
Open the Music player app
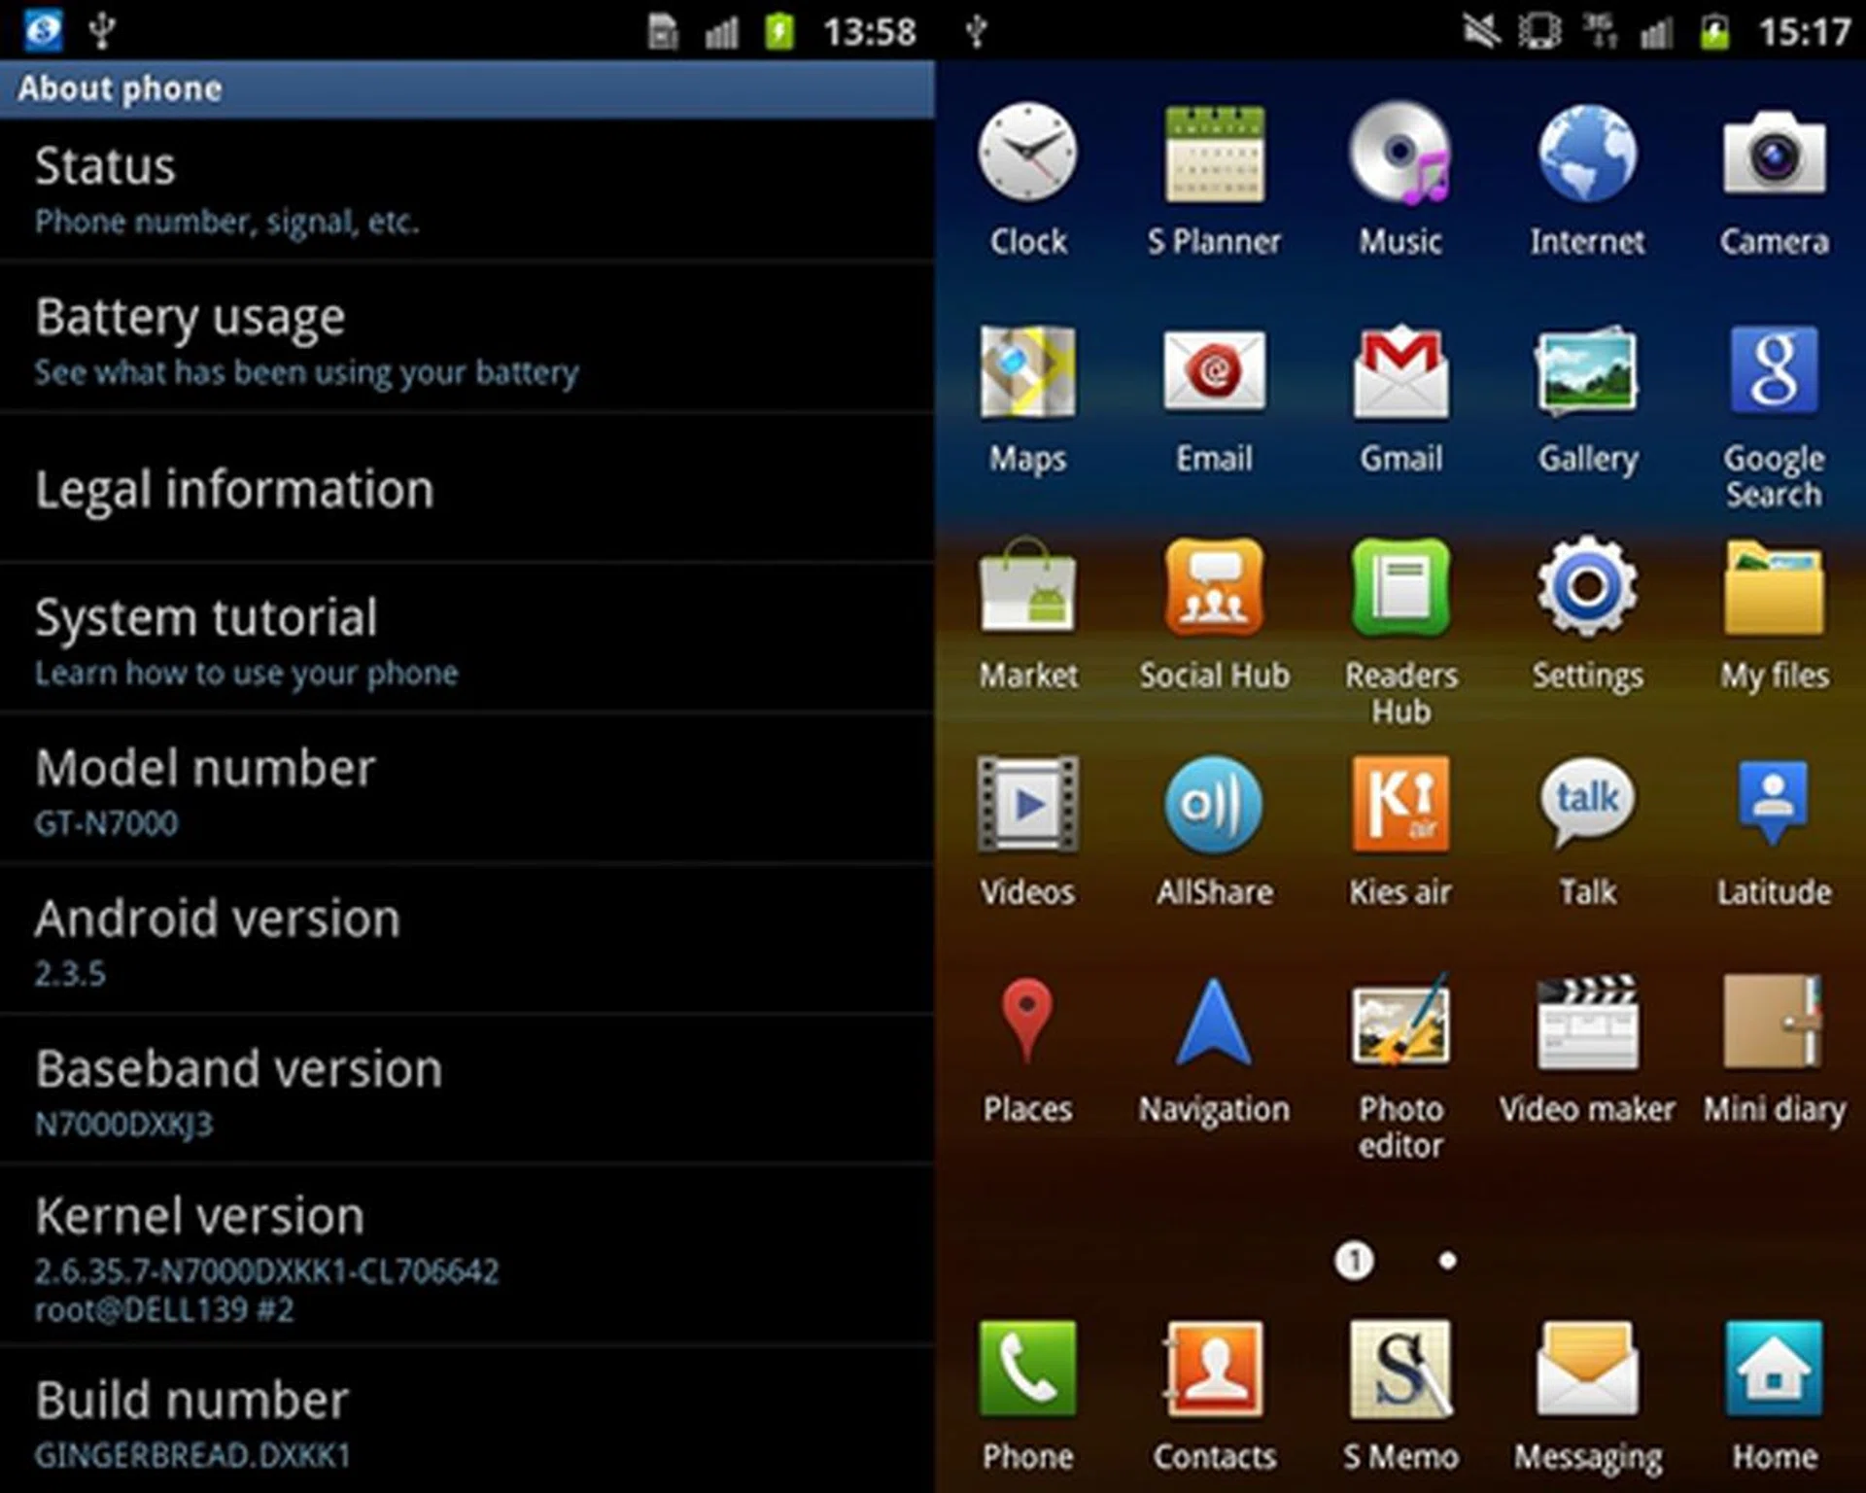pyautogui.click(x=1400, y=156)
